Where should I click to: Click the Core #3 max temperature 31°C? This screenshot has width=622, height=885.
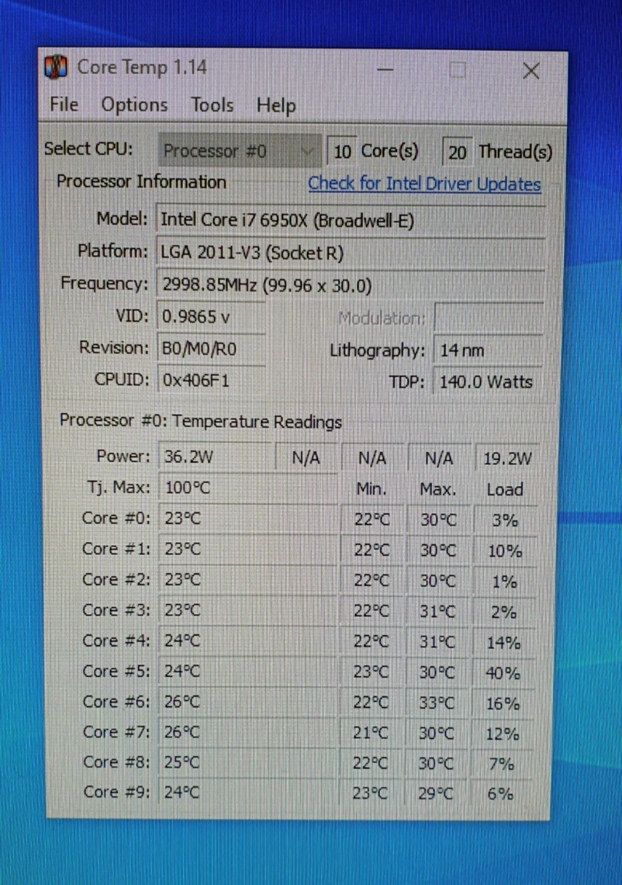click(438, 611)
